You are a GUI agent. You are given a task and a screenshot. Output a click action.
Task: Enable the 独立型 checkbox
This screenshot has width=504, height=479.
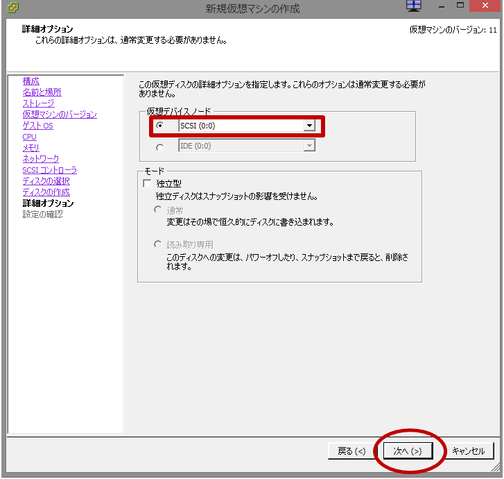pos(147,183)
